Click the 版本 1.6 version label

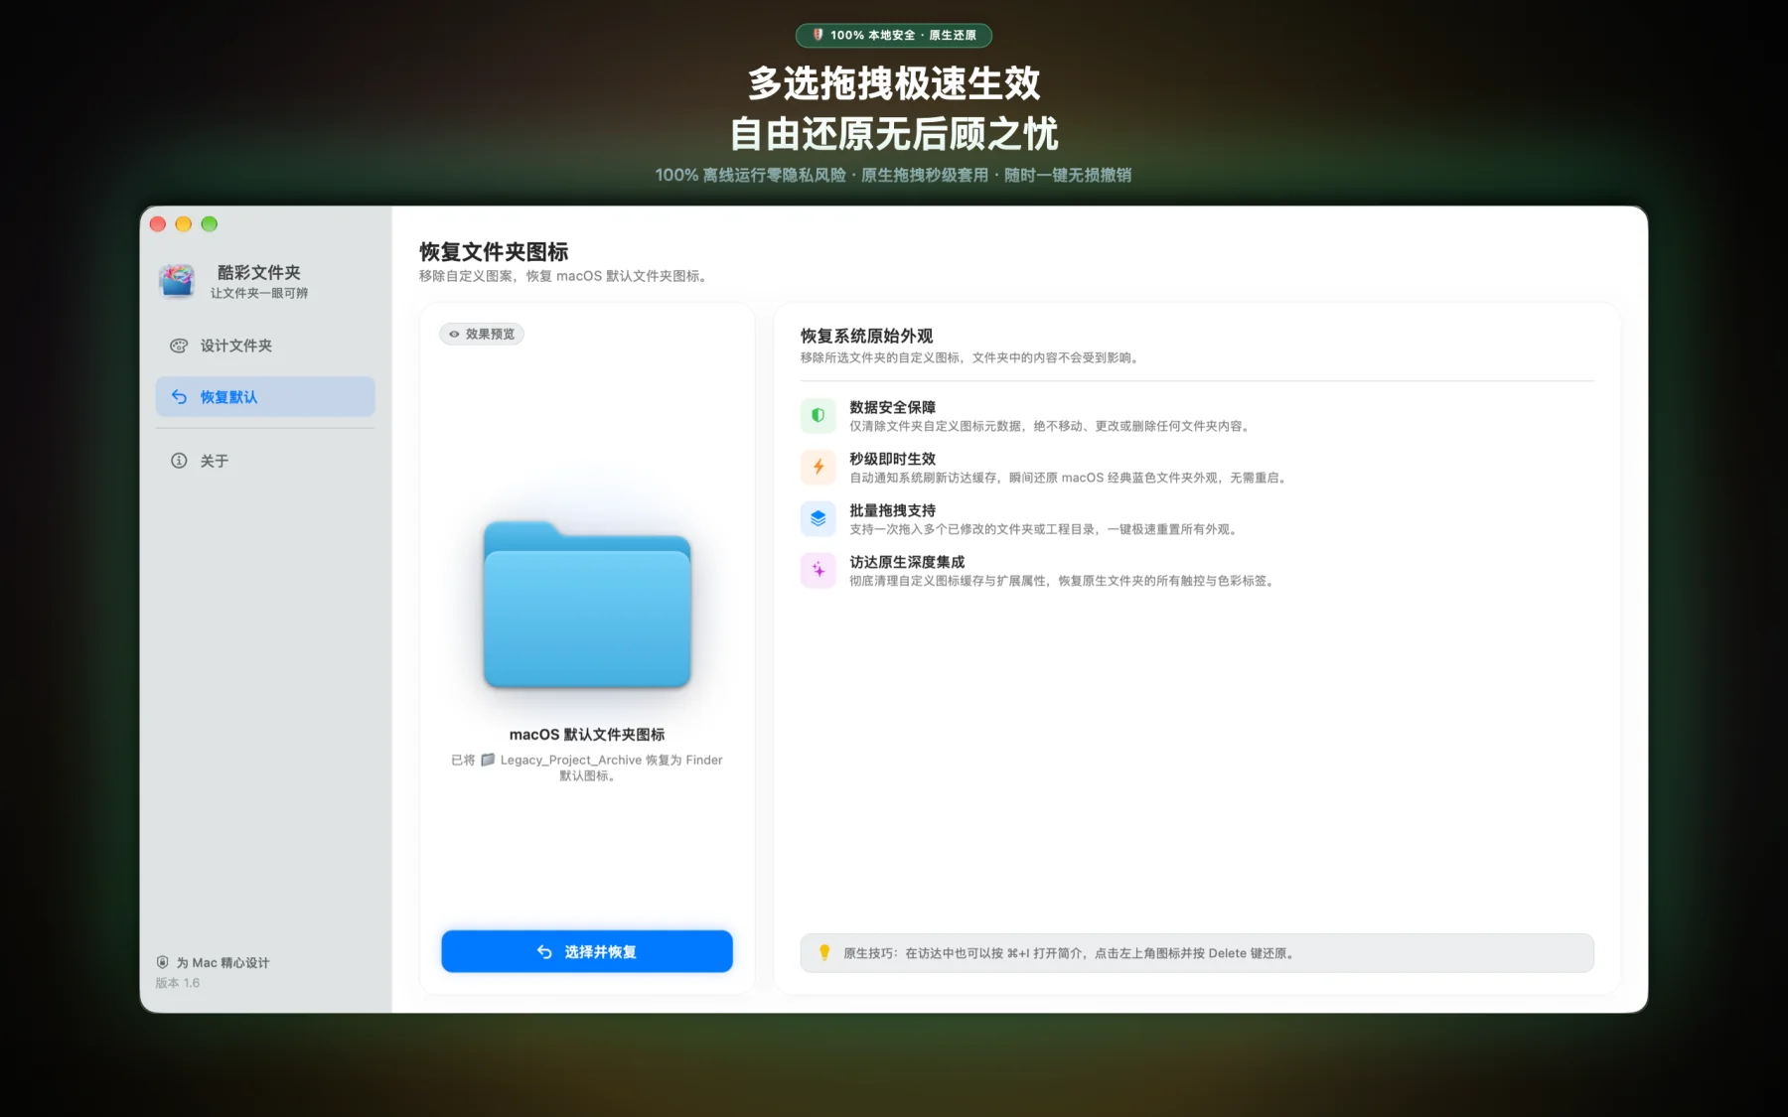point(178,983)
